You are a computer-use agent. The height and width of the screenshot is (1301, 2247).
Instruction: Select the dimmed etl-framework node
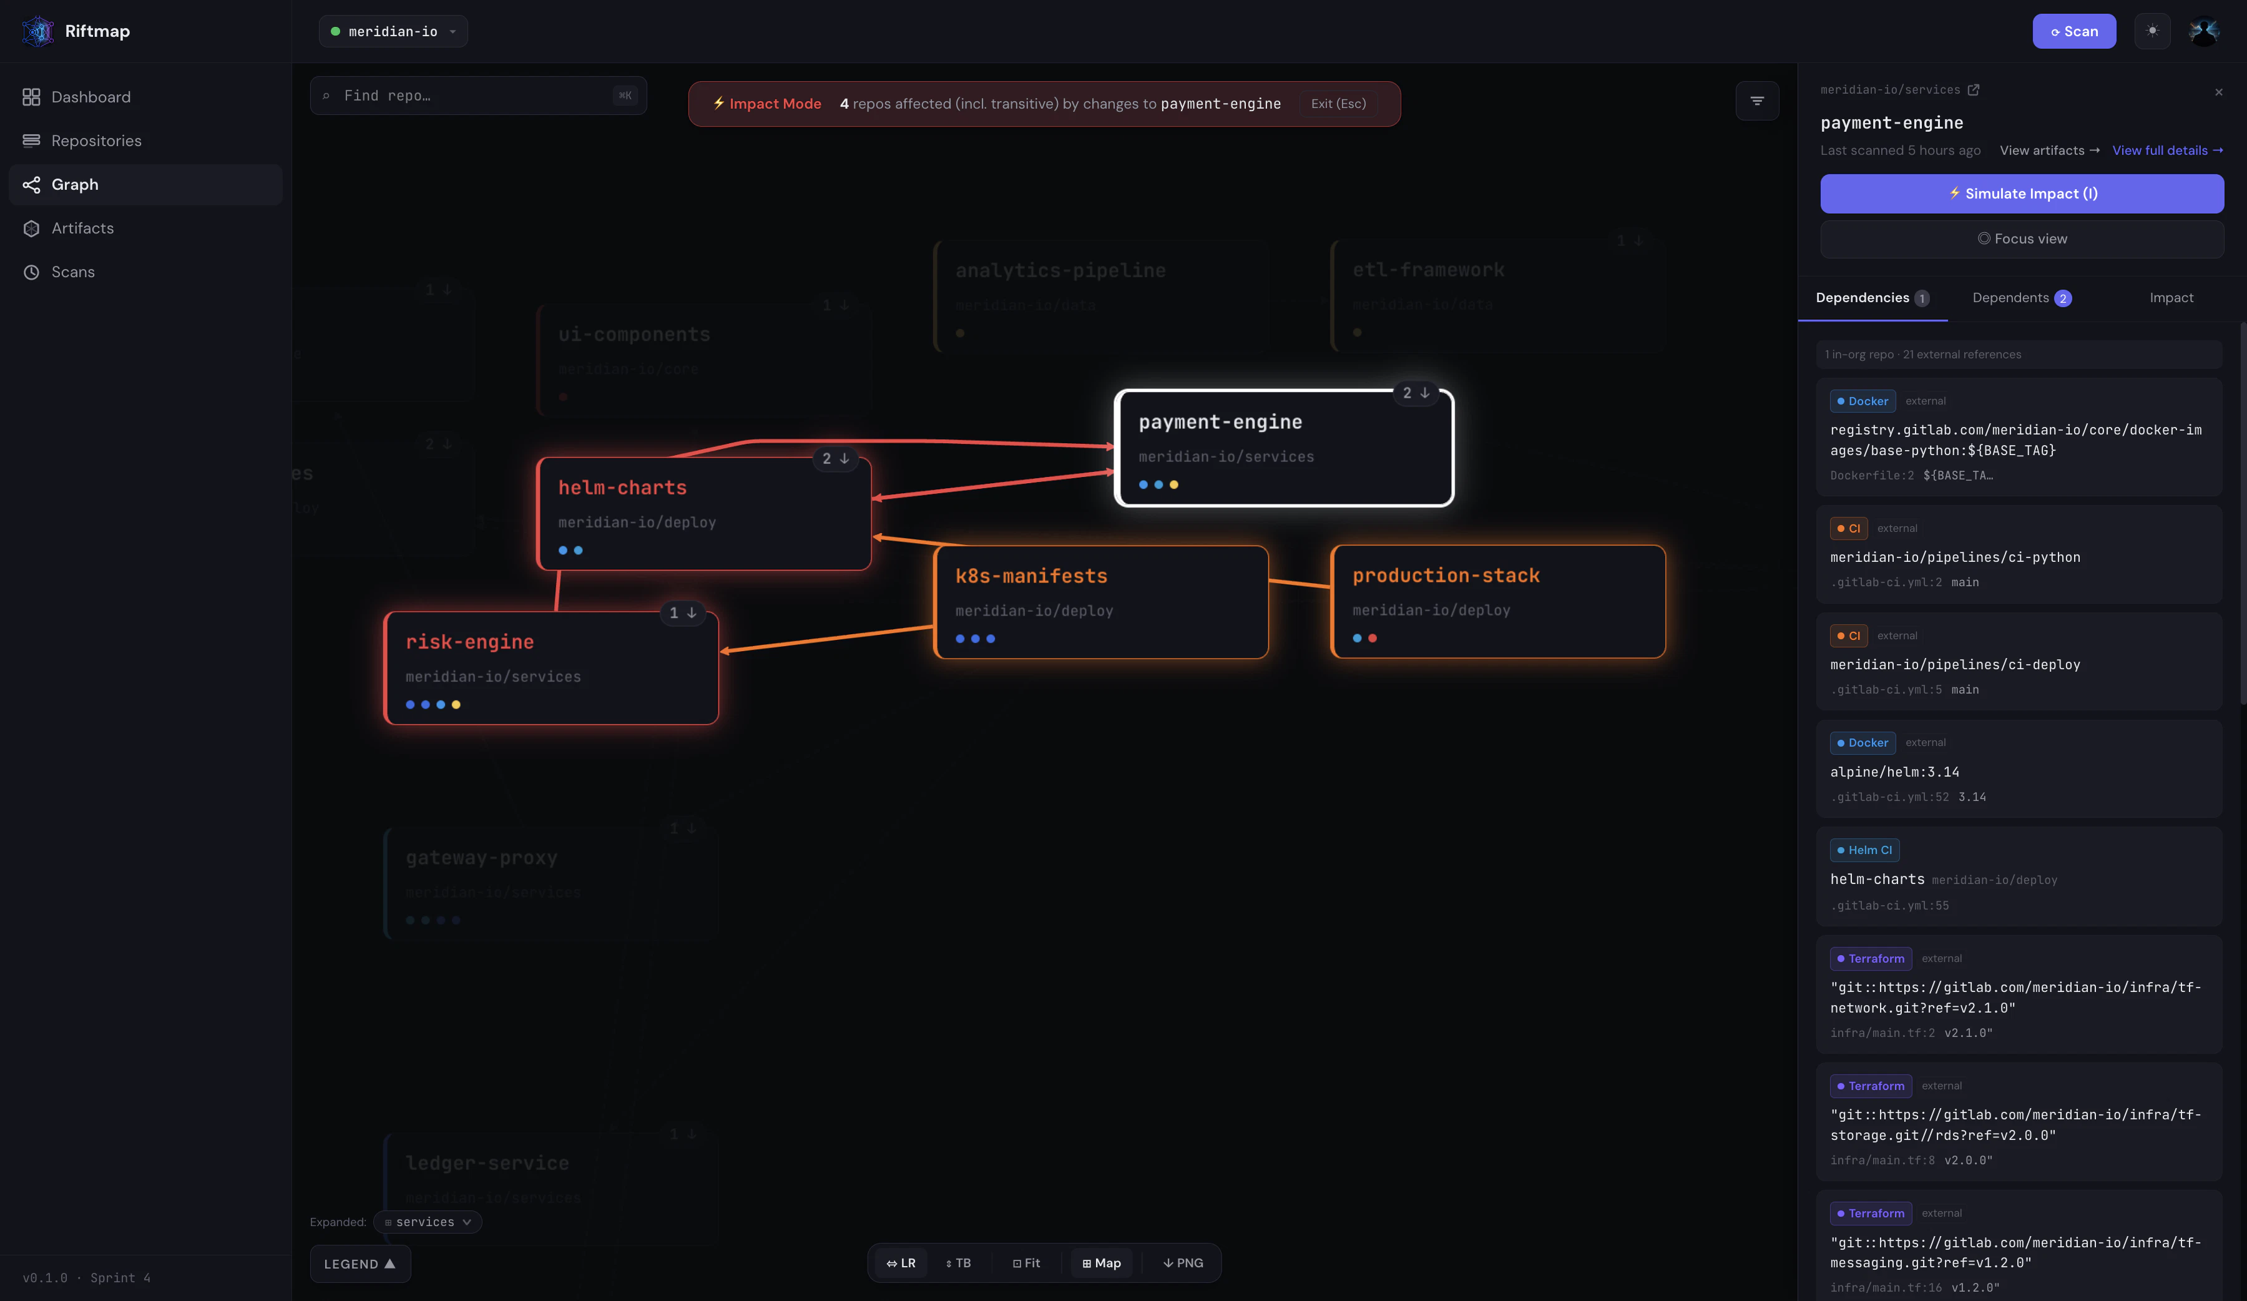[x=1498, y=296]
